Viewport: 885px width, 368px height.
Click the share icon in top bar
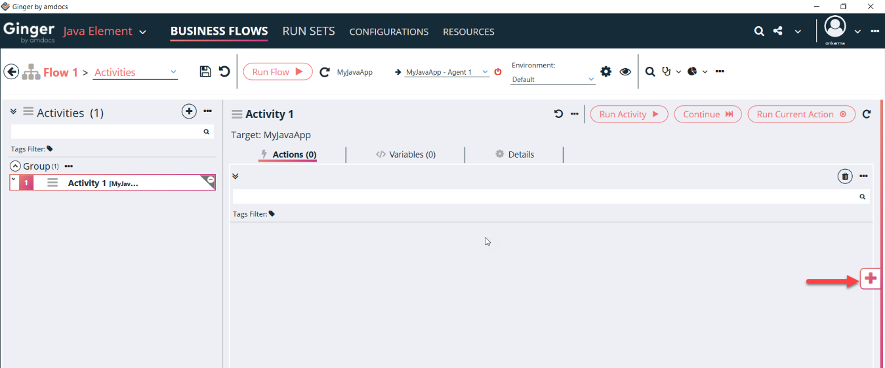click(x=778, y=31)
